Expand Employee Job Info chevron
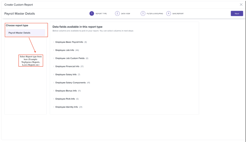246x142 pixels. [x=54, y=50]
